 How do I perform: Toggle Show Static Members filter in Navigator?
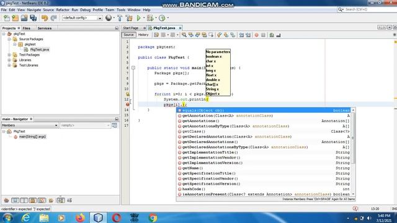coord(24,200)
